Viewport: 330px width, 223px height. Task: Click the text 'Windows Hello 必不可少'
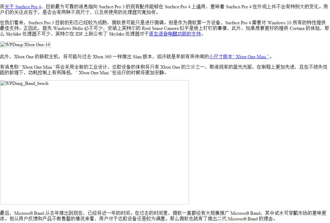point(78,28)
